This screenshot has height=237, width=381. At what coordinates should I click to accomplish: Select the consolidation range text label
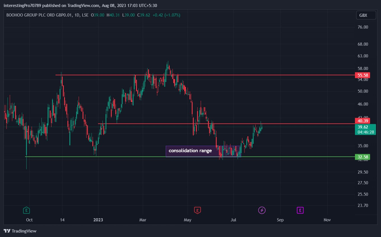[190, 151]
